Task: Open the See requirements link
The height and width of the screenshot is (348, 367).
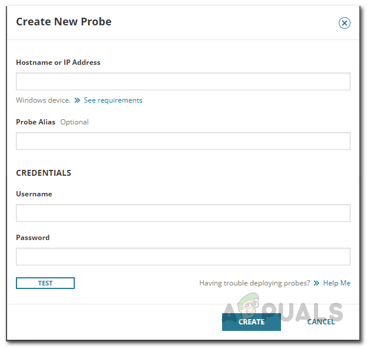Action: [113, 100]
